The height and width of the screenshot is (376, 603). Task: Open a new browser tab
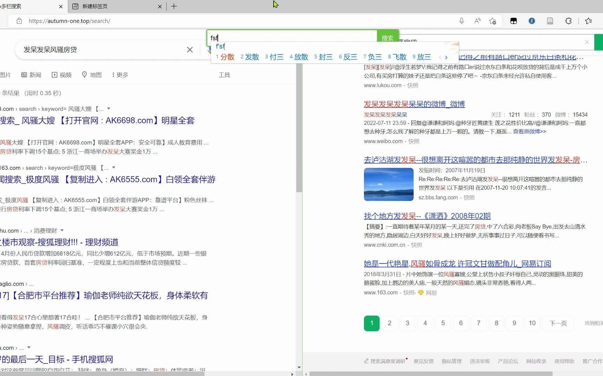click(174, 6)
